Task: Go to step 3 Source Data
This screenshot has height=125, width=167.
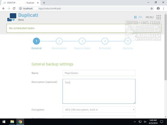Action: 82,41
